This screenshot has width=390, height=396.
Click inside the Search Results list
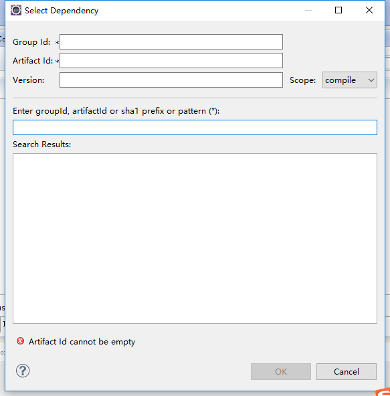[x=195, y=238]
